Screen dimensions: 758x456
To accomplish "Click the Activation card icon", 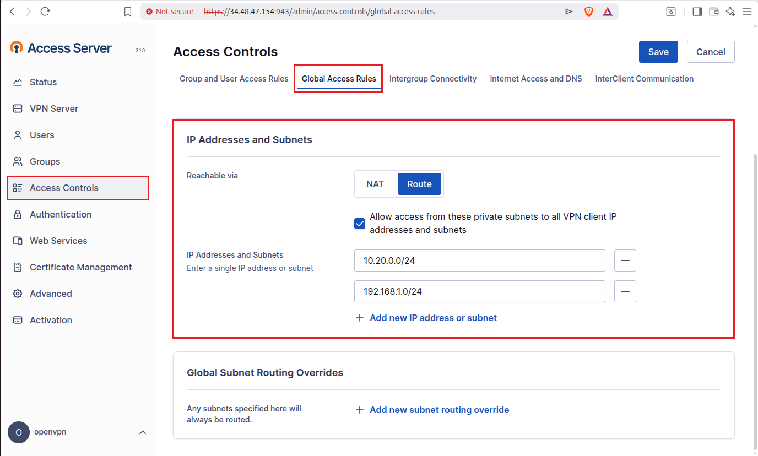I will 18,320.
